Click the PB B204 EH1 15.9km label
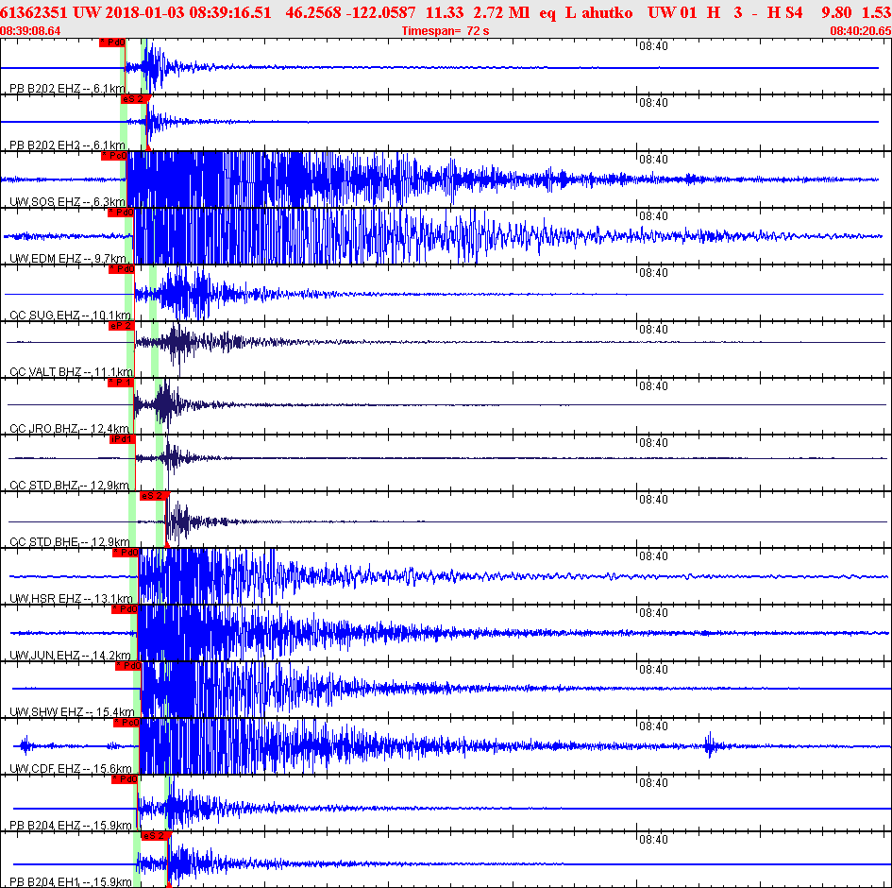Screen dimensions: 892x888 pos(71,881)
